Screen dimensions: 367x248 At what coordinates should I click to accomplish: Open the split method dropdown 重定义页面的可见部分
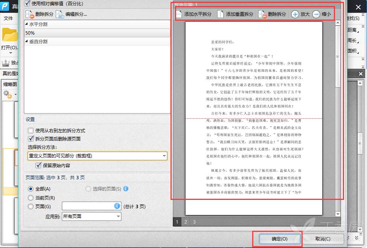click(97, 156)
